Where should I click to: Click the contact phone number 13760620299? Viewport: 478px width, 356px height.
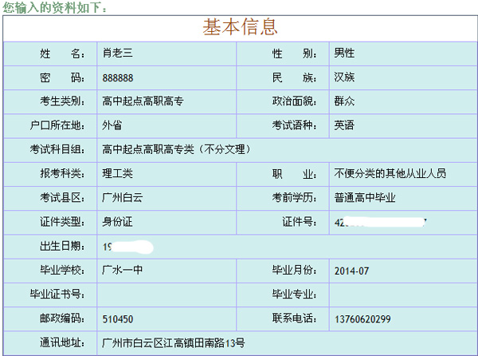coord(362,319)
